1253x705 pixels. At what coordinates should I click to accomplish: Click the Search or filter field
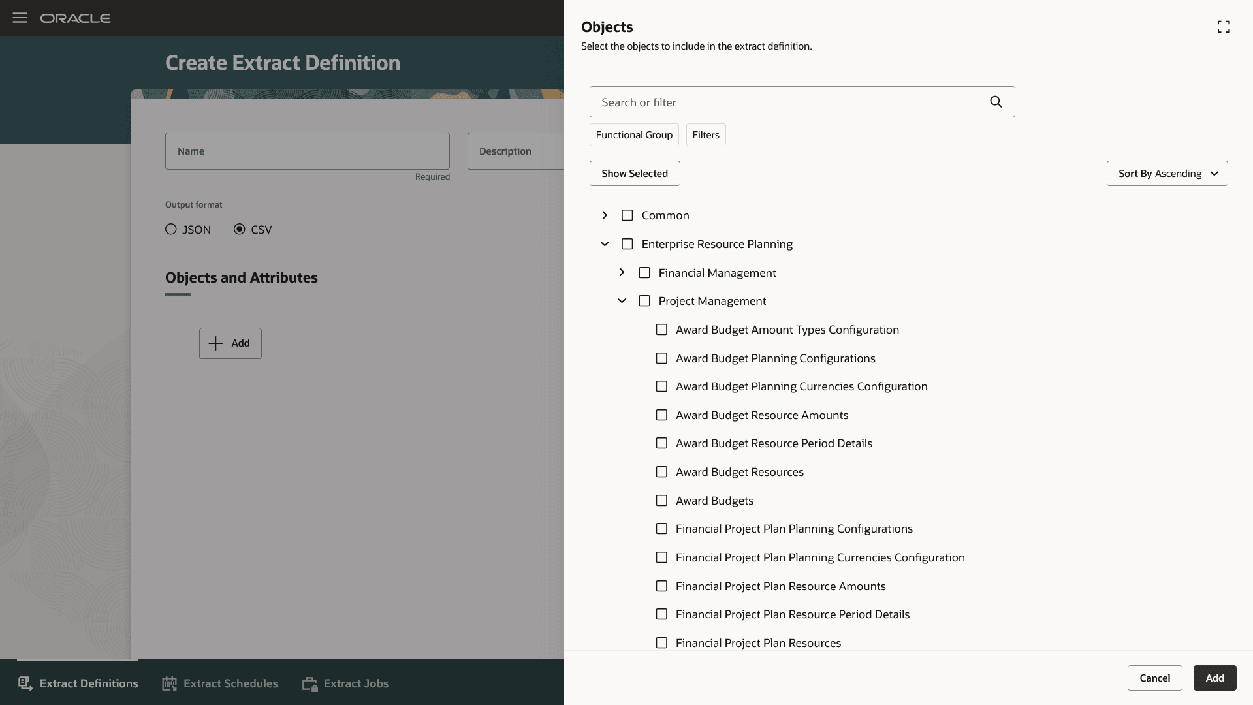pyautogui.click(x=802, y=102)
